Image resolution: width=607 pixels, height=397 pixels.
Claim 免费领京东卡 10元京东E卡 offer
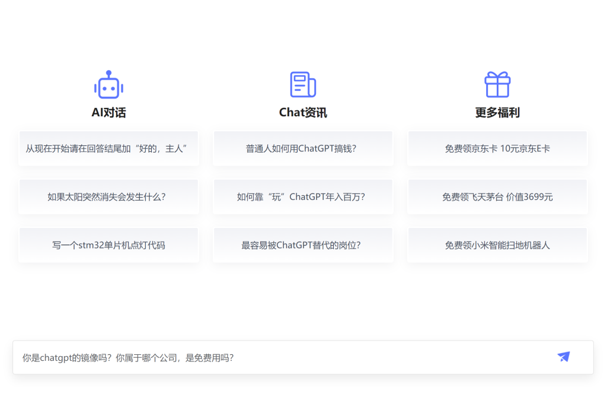[497, 148]
